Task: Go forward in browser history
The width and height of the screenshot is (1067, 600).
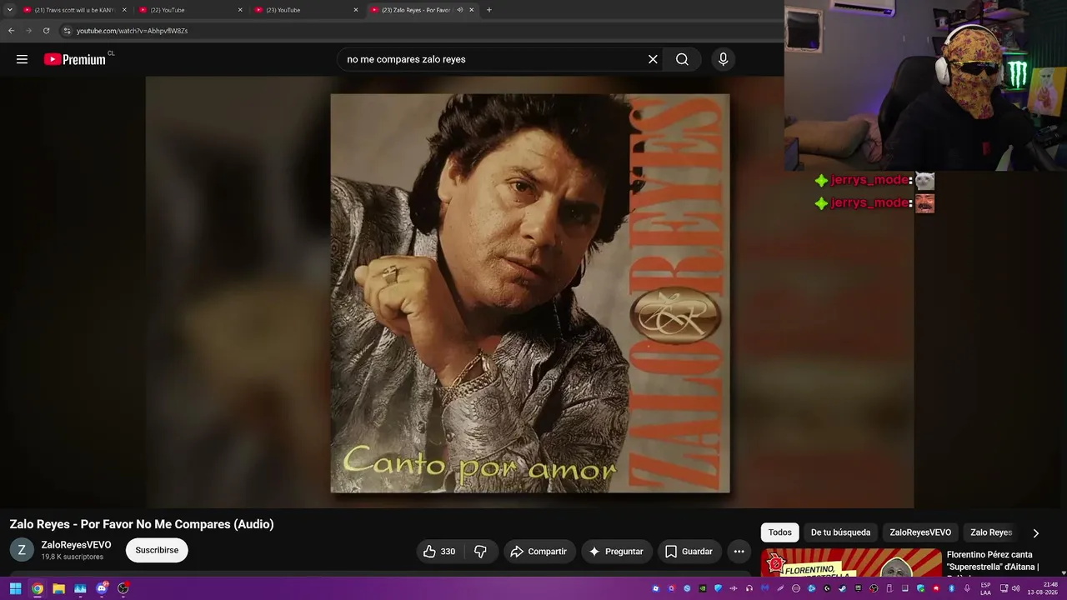Action: [28, 31]
